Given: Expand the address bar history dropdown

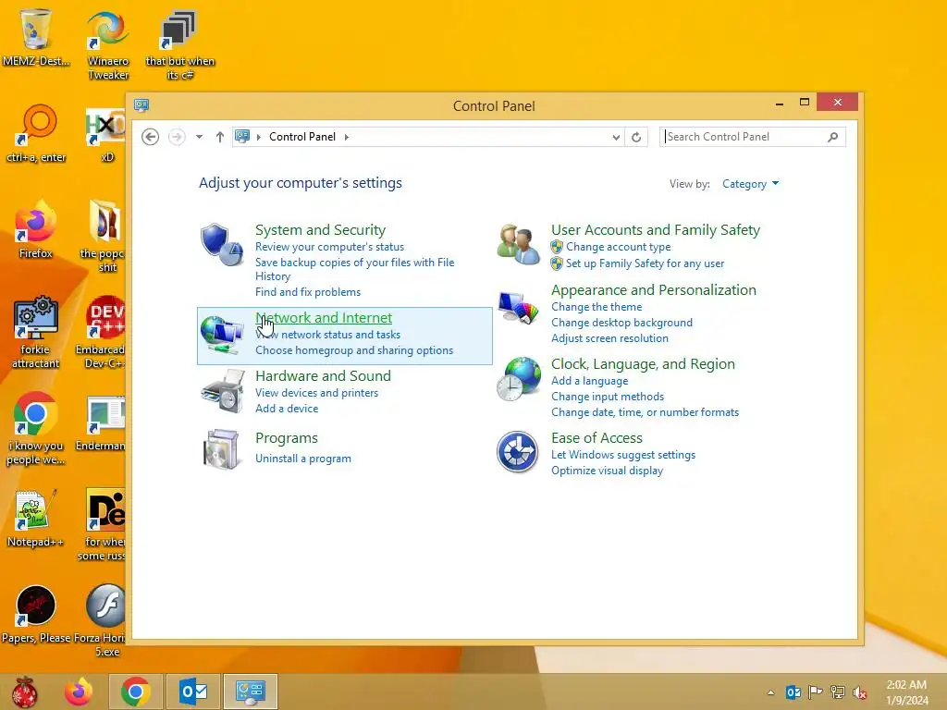Looking at the screenshot, I should [616, 137].
